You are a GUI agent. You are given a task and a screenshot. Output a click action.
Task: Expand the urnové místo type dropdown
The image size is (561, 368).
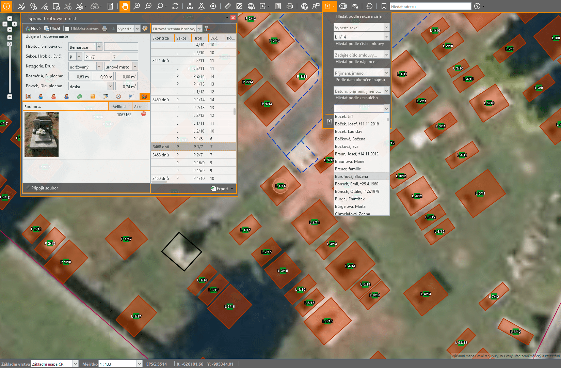click(135, 66)
